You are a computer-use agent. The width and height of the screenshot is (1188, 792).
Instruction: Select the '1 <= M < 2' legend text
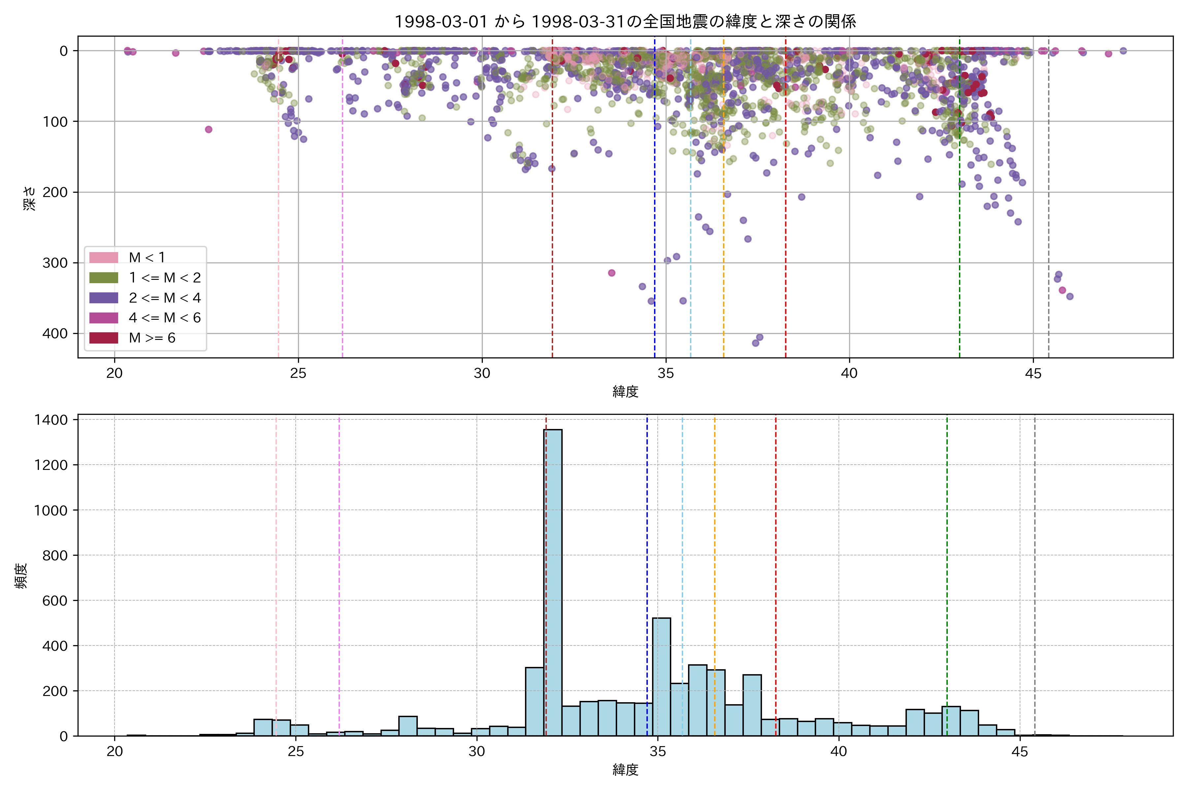click(x=165, y=278)
